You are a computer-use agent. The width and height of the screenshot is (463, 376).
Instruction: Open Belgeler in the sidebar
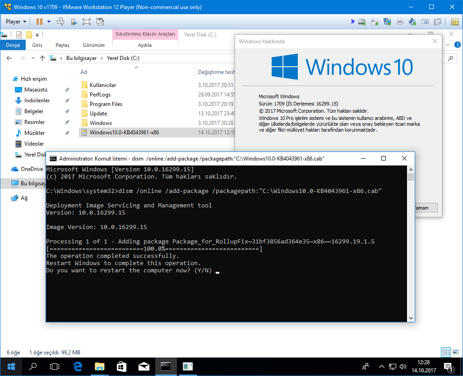(34, 111)
